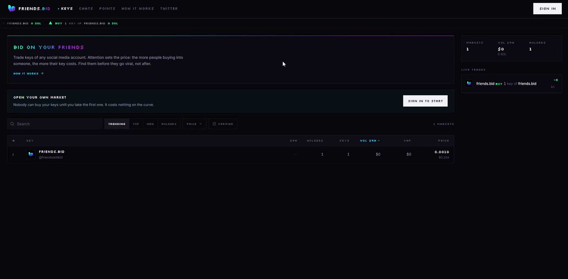The width and height of the screenshot is (568, 279).
Task: Click the friends.bid avatar in table row 1
Action: tap(31, 154)
